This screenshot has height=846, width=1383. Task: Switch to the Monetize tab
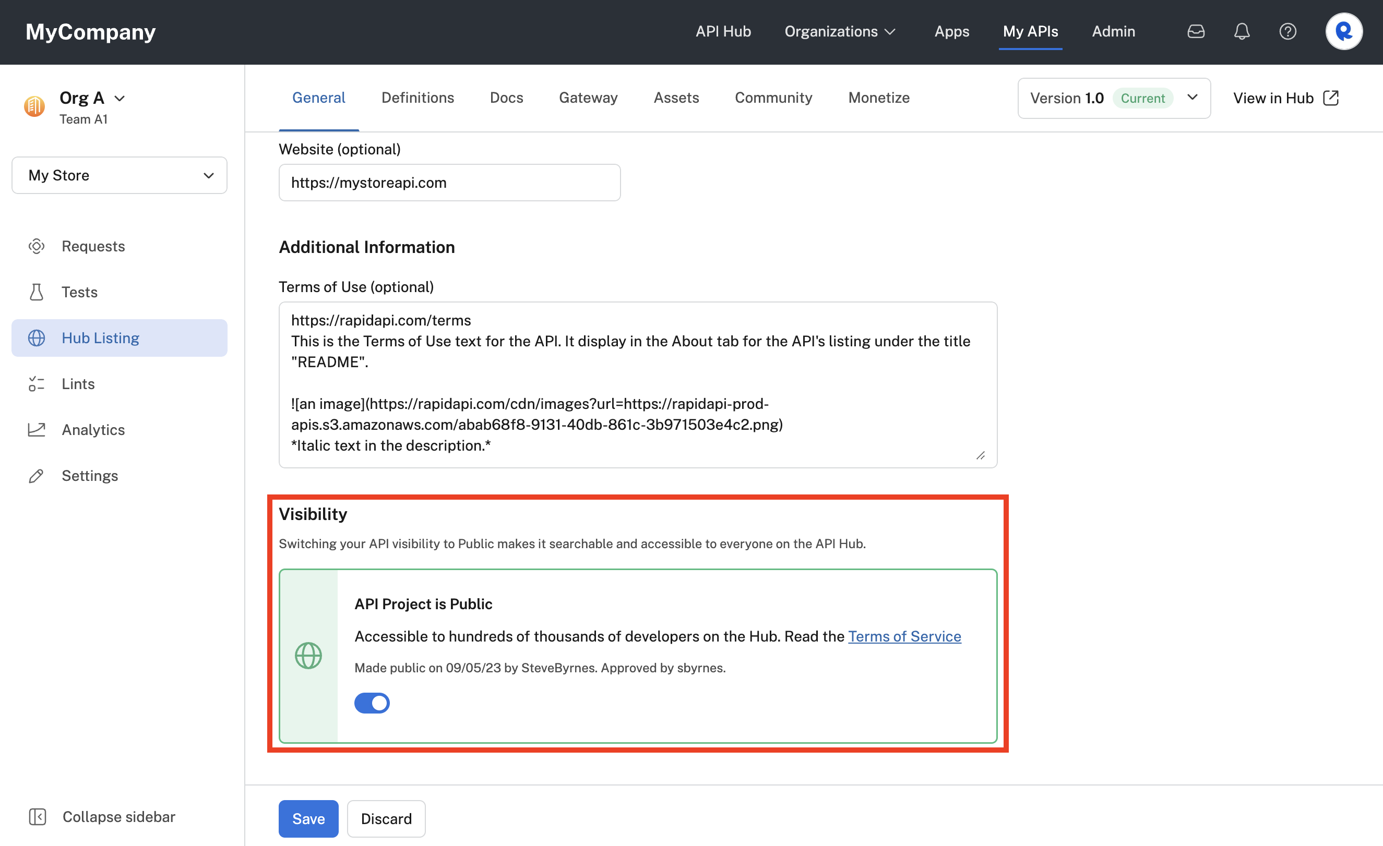pos(879,98)
